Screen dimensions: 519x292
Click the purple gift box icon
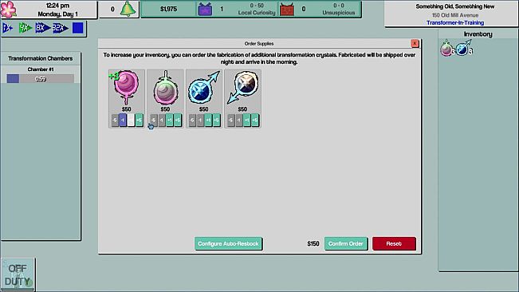coord(205,10)
